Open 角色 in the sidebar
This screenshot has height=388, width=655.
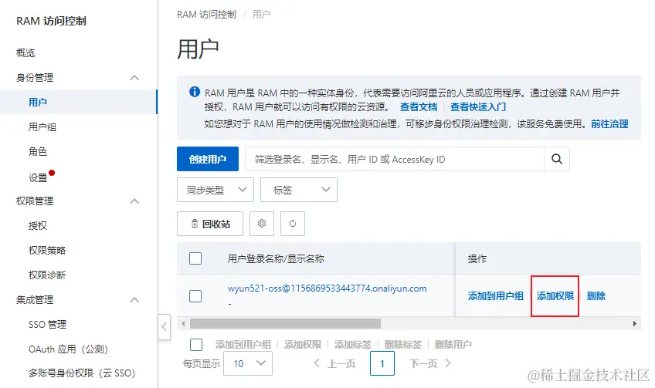(x=38, y=151)
